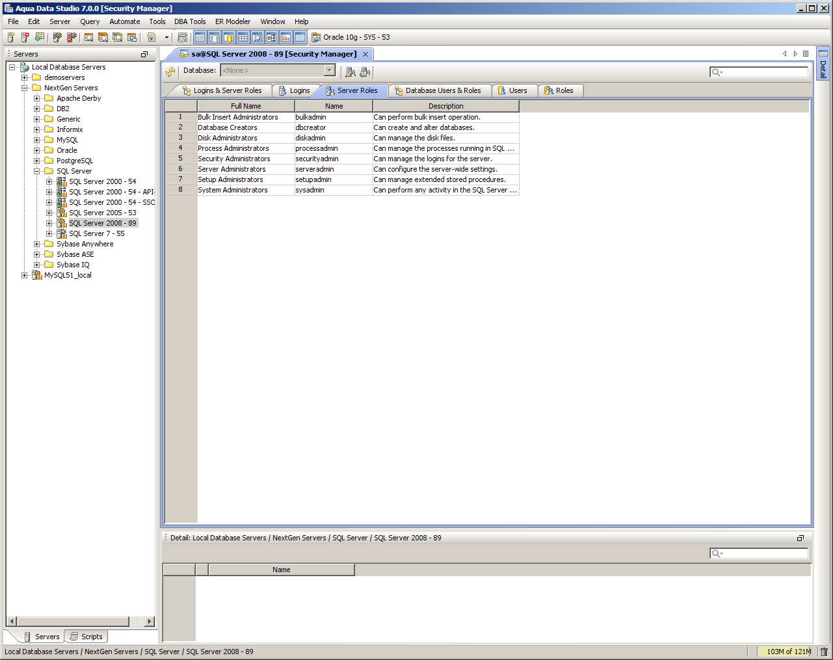The width and height of the screenshot is (833, 660).
Task: Click the script icon left of the toolbar dropdown arrow
Action: pyautogui.click(x=152, y=37)
